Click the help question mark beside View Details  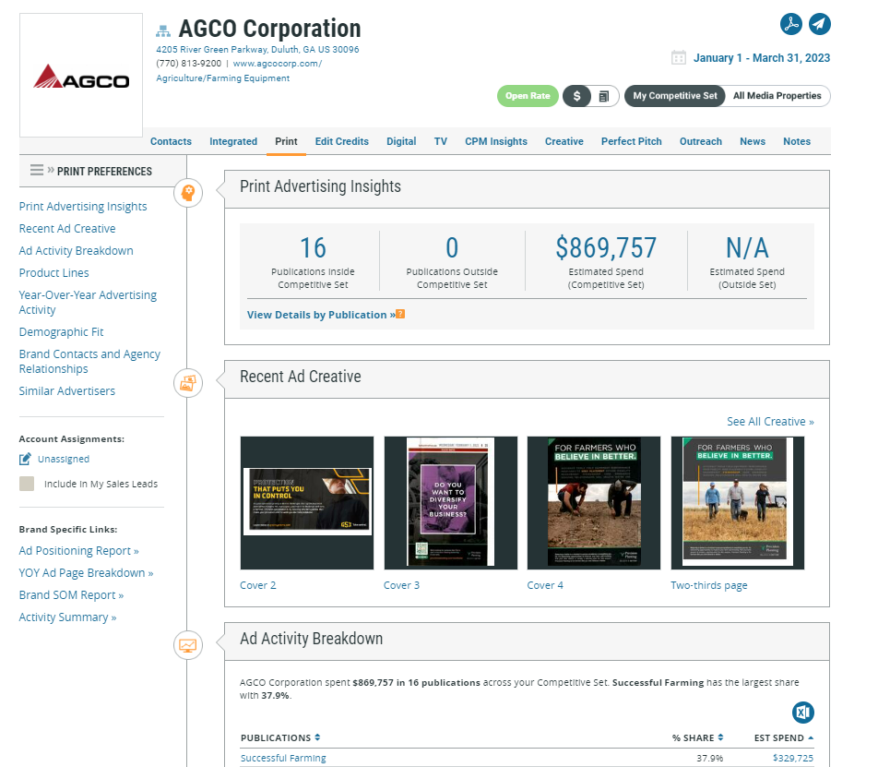[x=400, y=314]
